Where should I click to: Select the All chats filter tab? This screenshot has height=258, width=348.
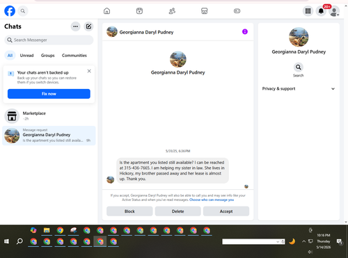(x=10, y=56)
